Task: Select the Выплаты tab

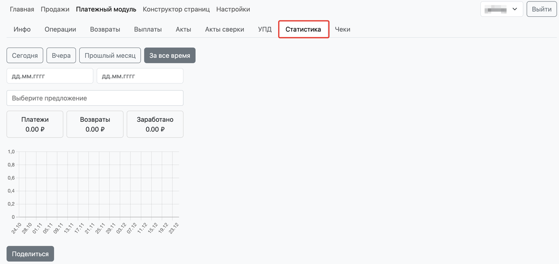Action: 148,29
